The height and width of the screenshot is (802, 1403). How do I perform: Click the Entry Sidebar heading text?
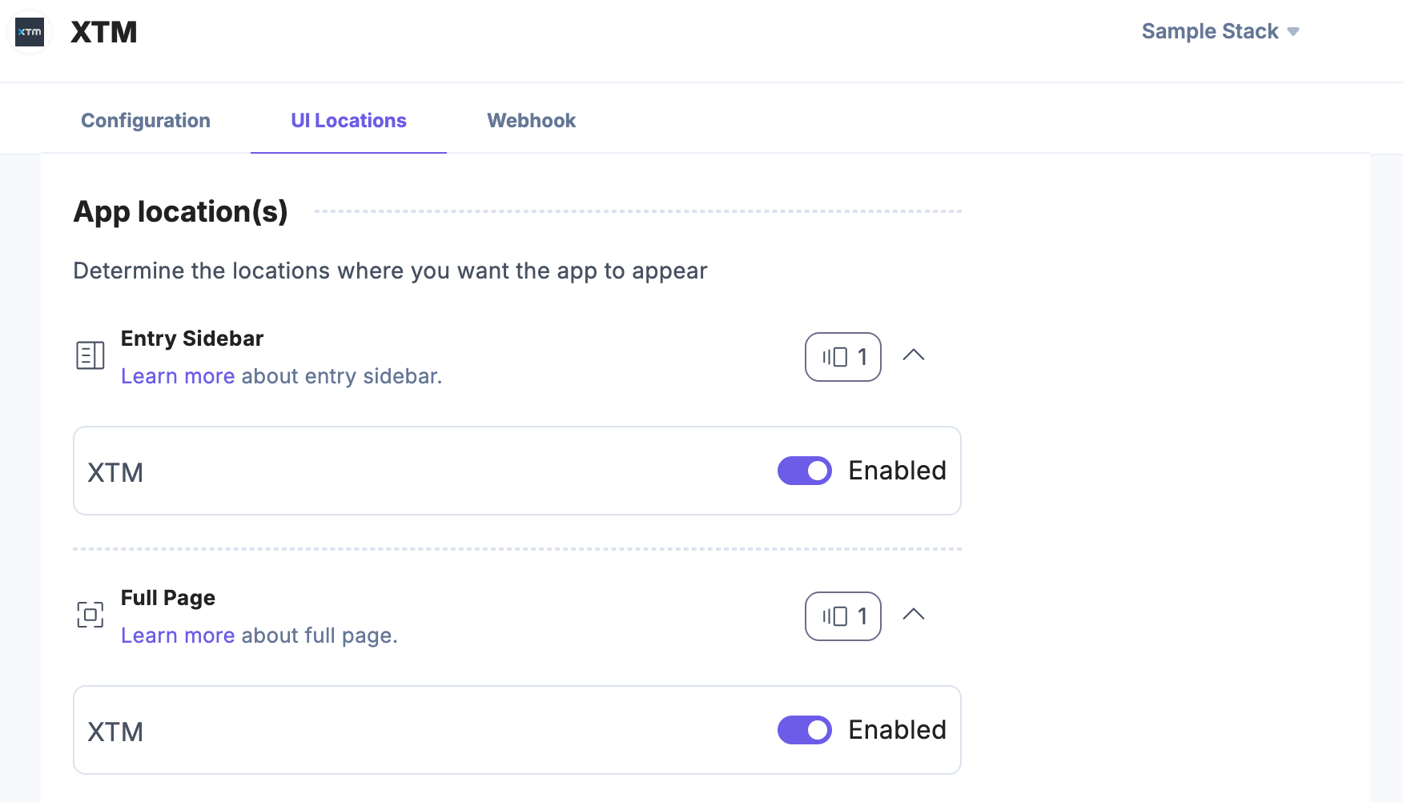pyautogui.click(x=192, y=339)
